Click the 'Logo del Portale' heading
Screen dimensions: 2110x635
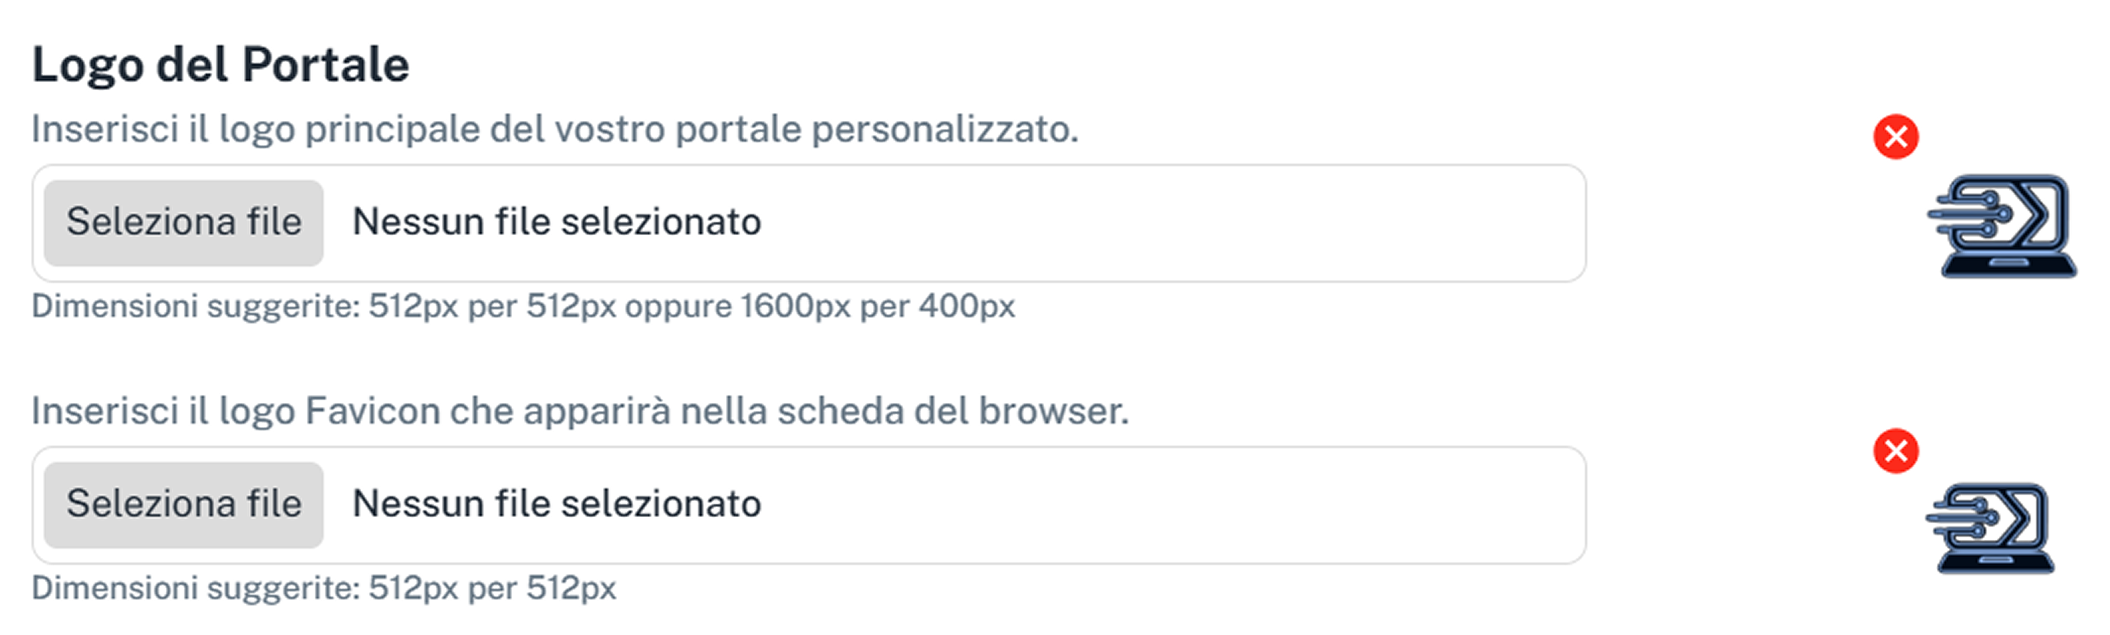click(220, 65)
